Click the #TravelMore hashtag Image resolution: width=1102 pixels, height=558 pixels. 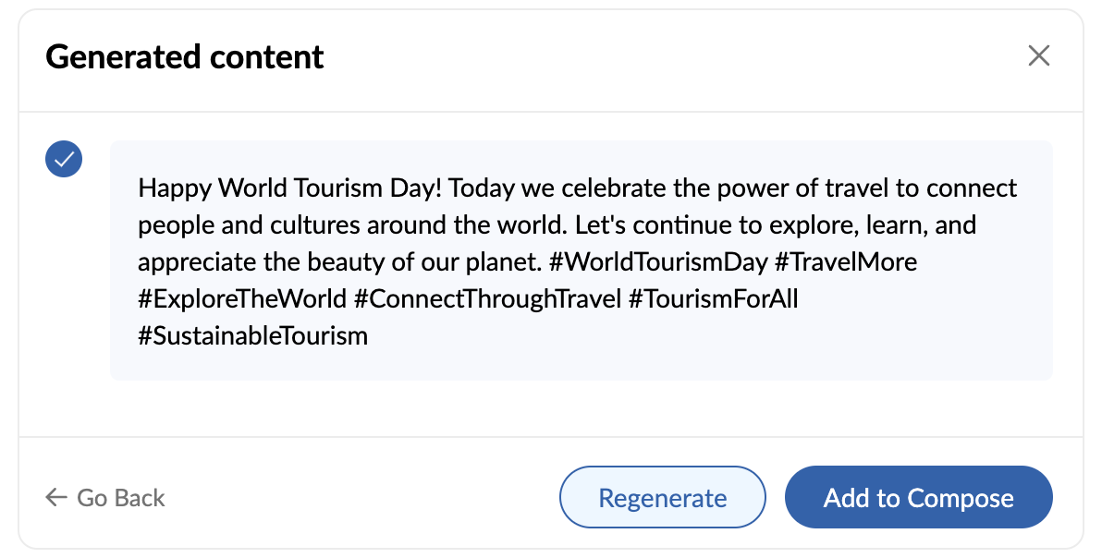point(846,262)
